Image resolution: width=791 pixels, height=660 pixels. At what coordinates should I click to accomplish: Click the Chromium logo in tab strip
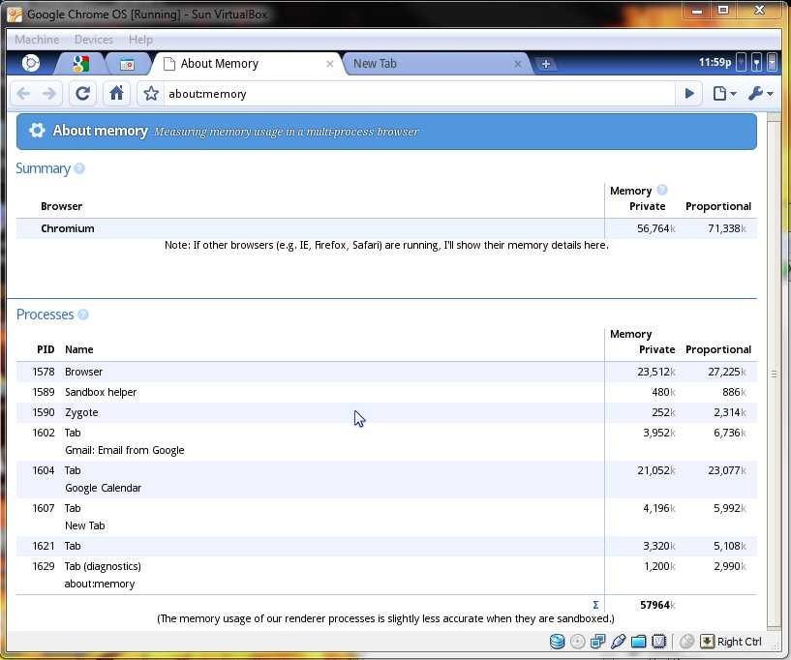pyautogui.click(x=31, y=63)
